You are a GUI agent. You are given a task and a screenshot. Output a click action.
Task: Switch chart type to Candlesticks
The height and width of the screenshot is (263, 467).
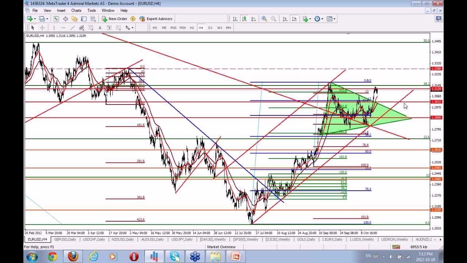tap(244, 19)
